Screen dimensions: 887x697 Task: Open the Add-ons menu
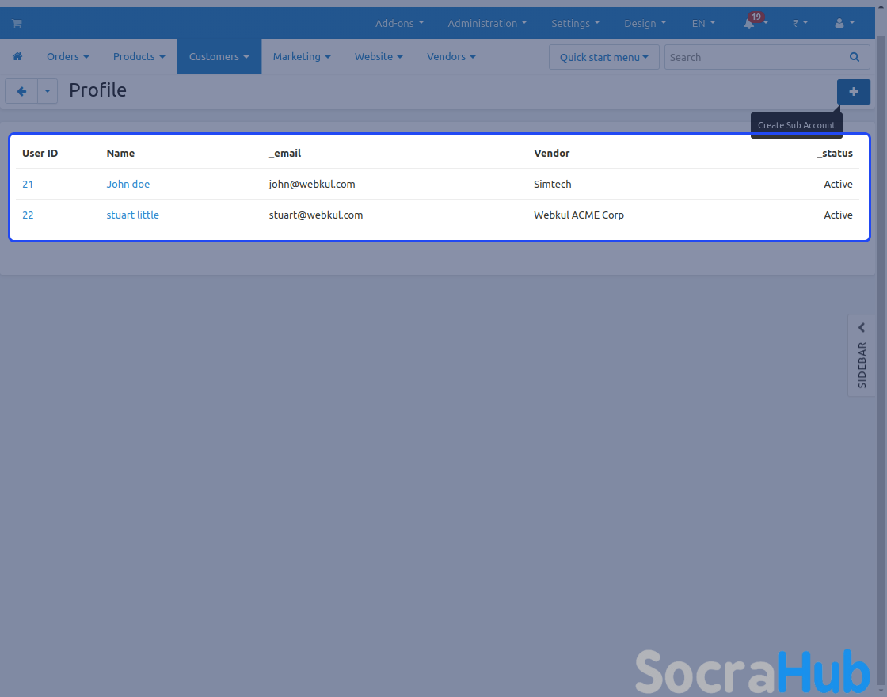click(399, 24)
